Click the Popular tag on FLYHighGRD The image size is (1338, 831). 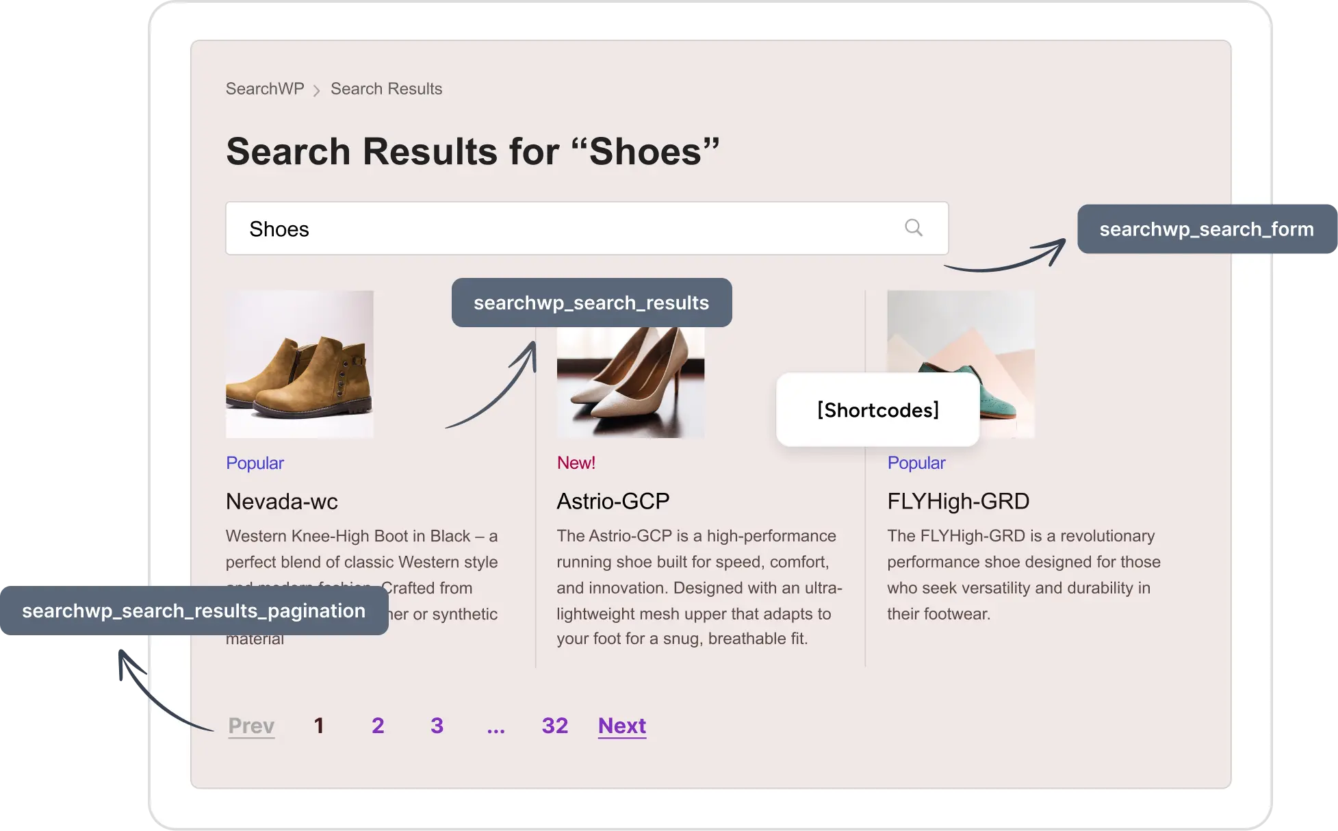tap(915, 463)
